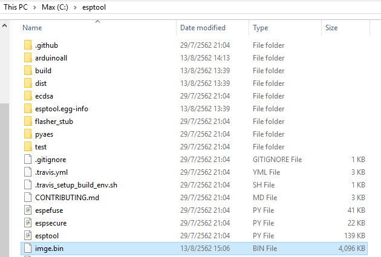This screenshot has width=381, height=257.
Task: Select the .gitignore file name
Action: click(51, 160)
